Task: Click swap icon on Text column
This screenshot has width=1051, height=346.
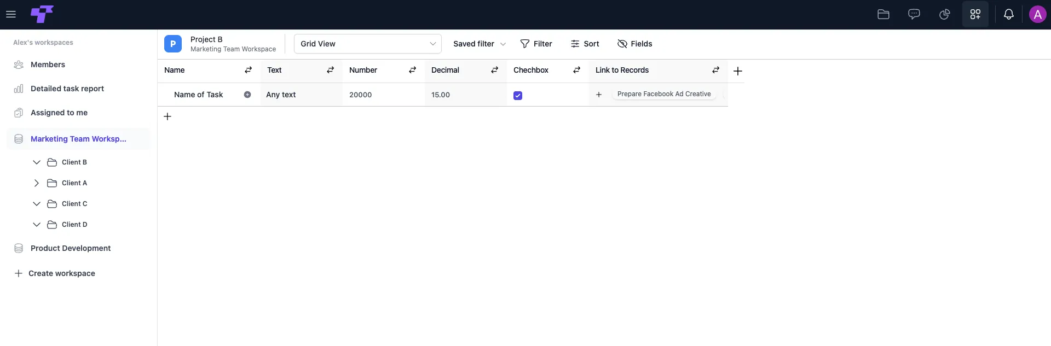Action: (331, 70)
